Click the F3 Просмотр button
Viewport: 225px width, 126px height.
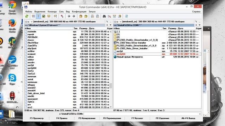(37, 118)
